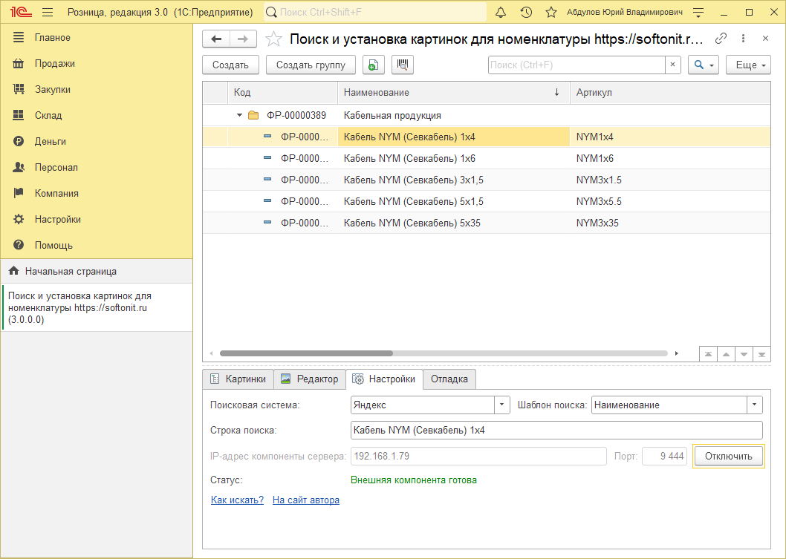786x559 pixels.
Task: Click the notifications bell icon
Action: (x=501, y=13)
